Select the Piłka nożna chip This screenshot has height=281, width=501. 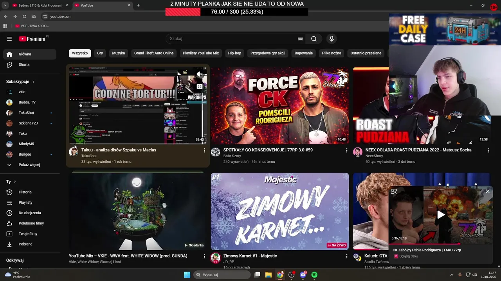click(x=332, y=53)
